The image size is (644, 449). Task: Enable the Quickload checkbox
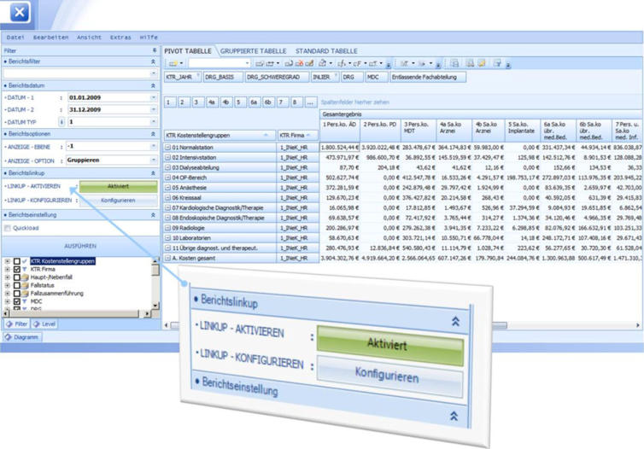pos(8,228)
